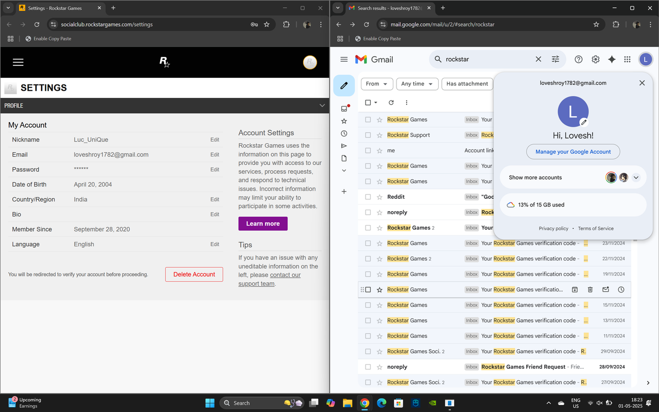Click Enable Copy Paste bookmark in Gmail window

click(x=377, y=39)
